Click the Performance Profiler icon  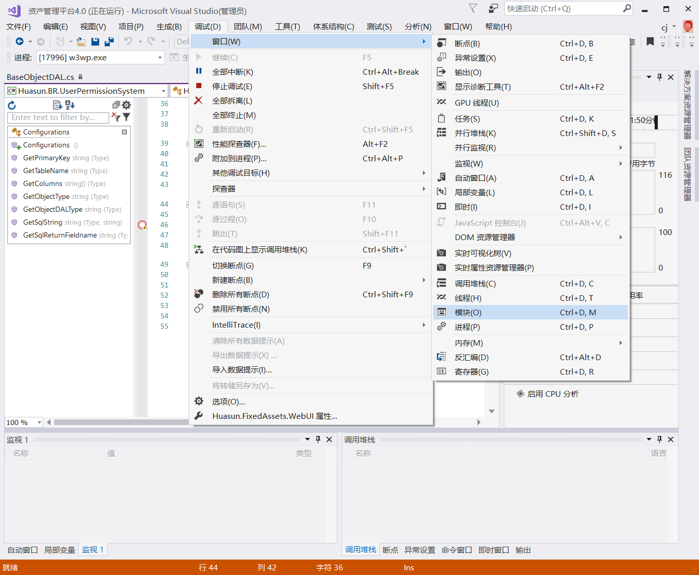click(199, 144)
